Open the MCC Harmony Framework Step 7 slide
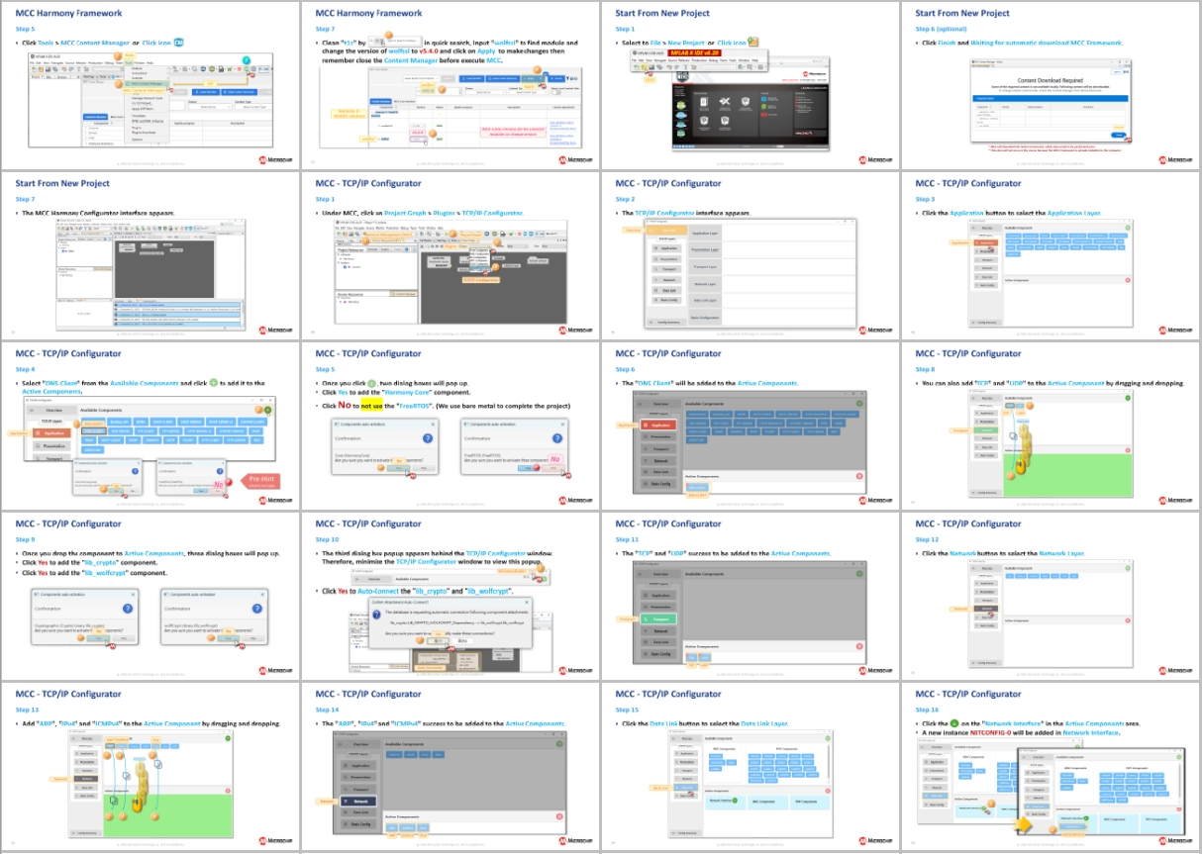Viewport: 1202px width, 854px height. click(x=451, y=84)
